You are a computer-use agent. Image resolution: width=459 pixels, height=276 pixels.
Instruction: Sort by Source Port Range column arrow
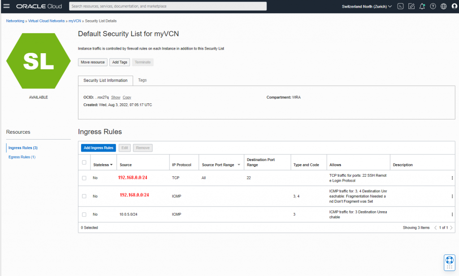click(239, 165)
